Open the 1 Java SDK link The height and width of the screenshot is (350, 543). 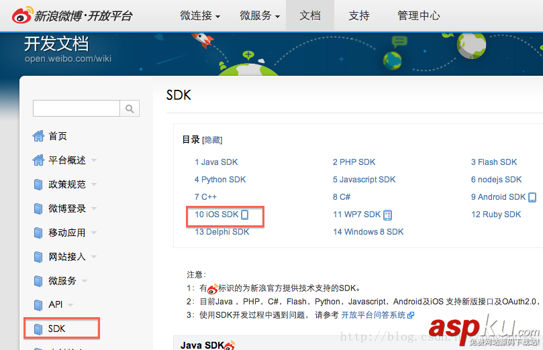[216, 162]
